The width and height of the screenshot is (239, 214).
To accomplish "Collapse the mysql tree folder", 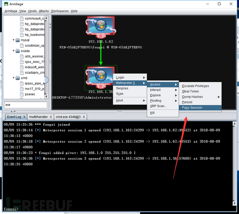I will pyautogui.click(x=14, y=40).
